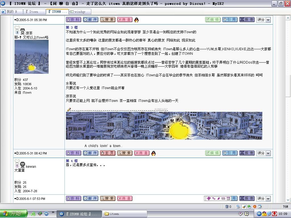
Task: Open 资料 profile button in 05:38 PM post row
Action: 74,20
